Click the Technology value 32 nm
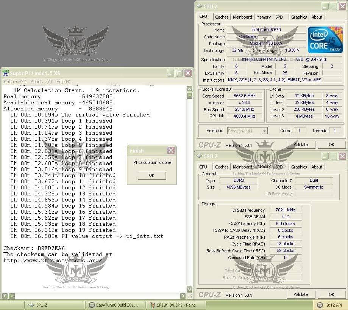 pyautogui.click(x=237, y=50)
